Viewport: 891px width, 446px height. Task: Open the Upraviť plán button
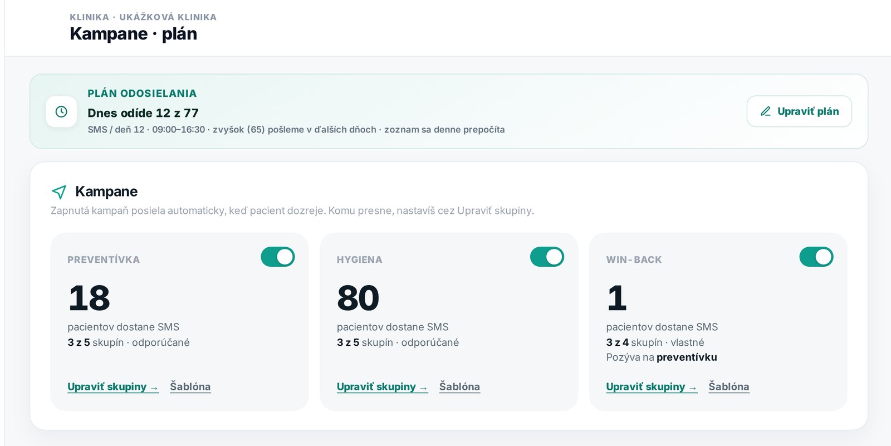(x=799, y=111)
